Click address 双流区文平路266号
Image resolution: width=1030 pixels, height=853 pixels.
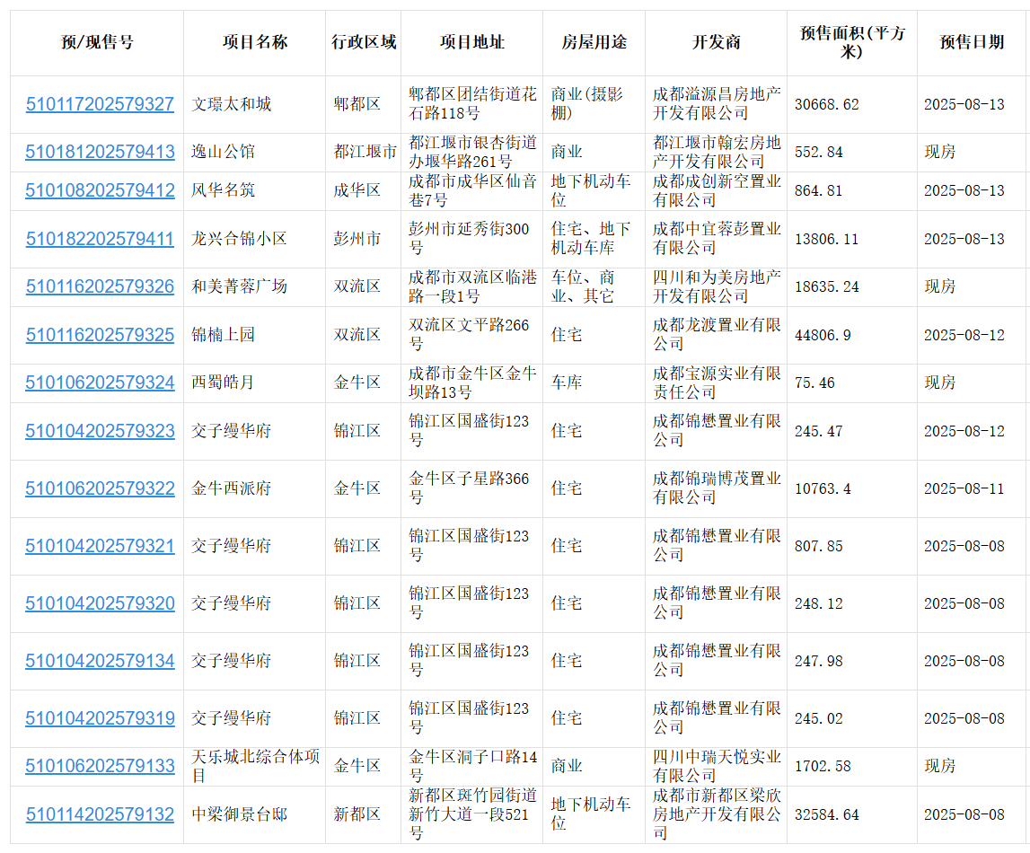click(469, 335)
